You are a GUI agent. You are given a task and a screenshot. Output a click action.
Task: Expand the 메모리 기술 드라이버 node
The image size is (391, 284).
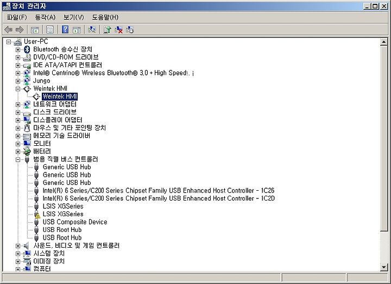point(18,136)
